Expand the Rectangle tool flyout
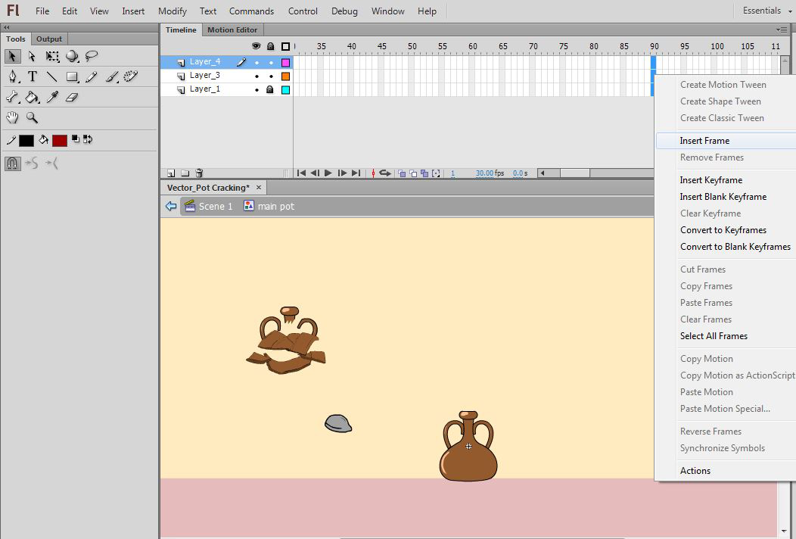796x539 pixels. tap(72, 76)
